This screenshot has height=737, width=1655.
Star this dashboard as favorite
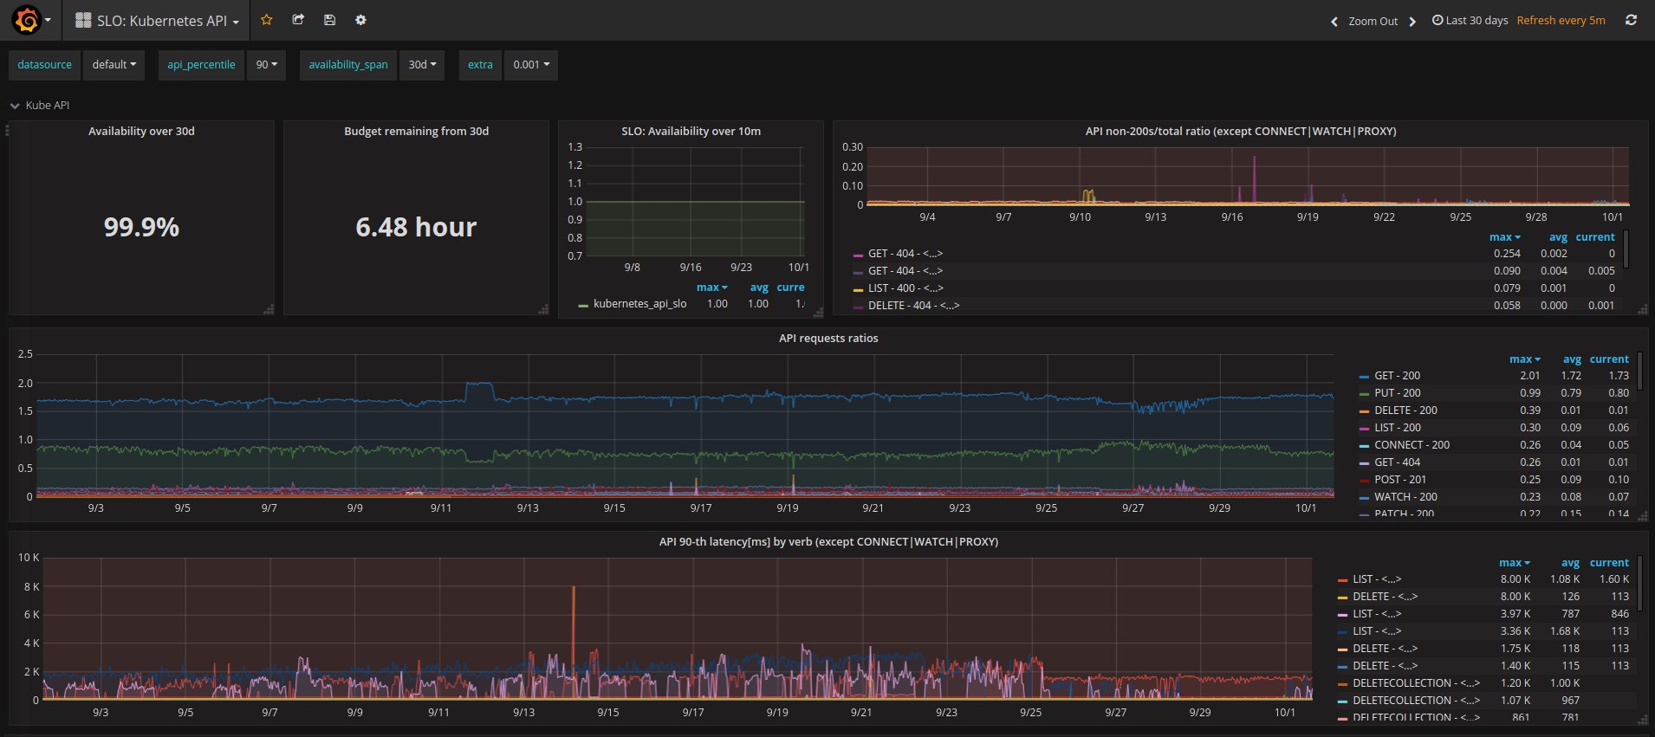click(267, 20)
